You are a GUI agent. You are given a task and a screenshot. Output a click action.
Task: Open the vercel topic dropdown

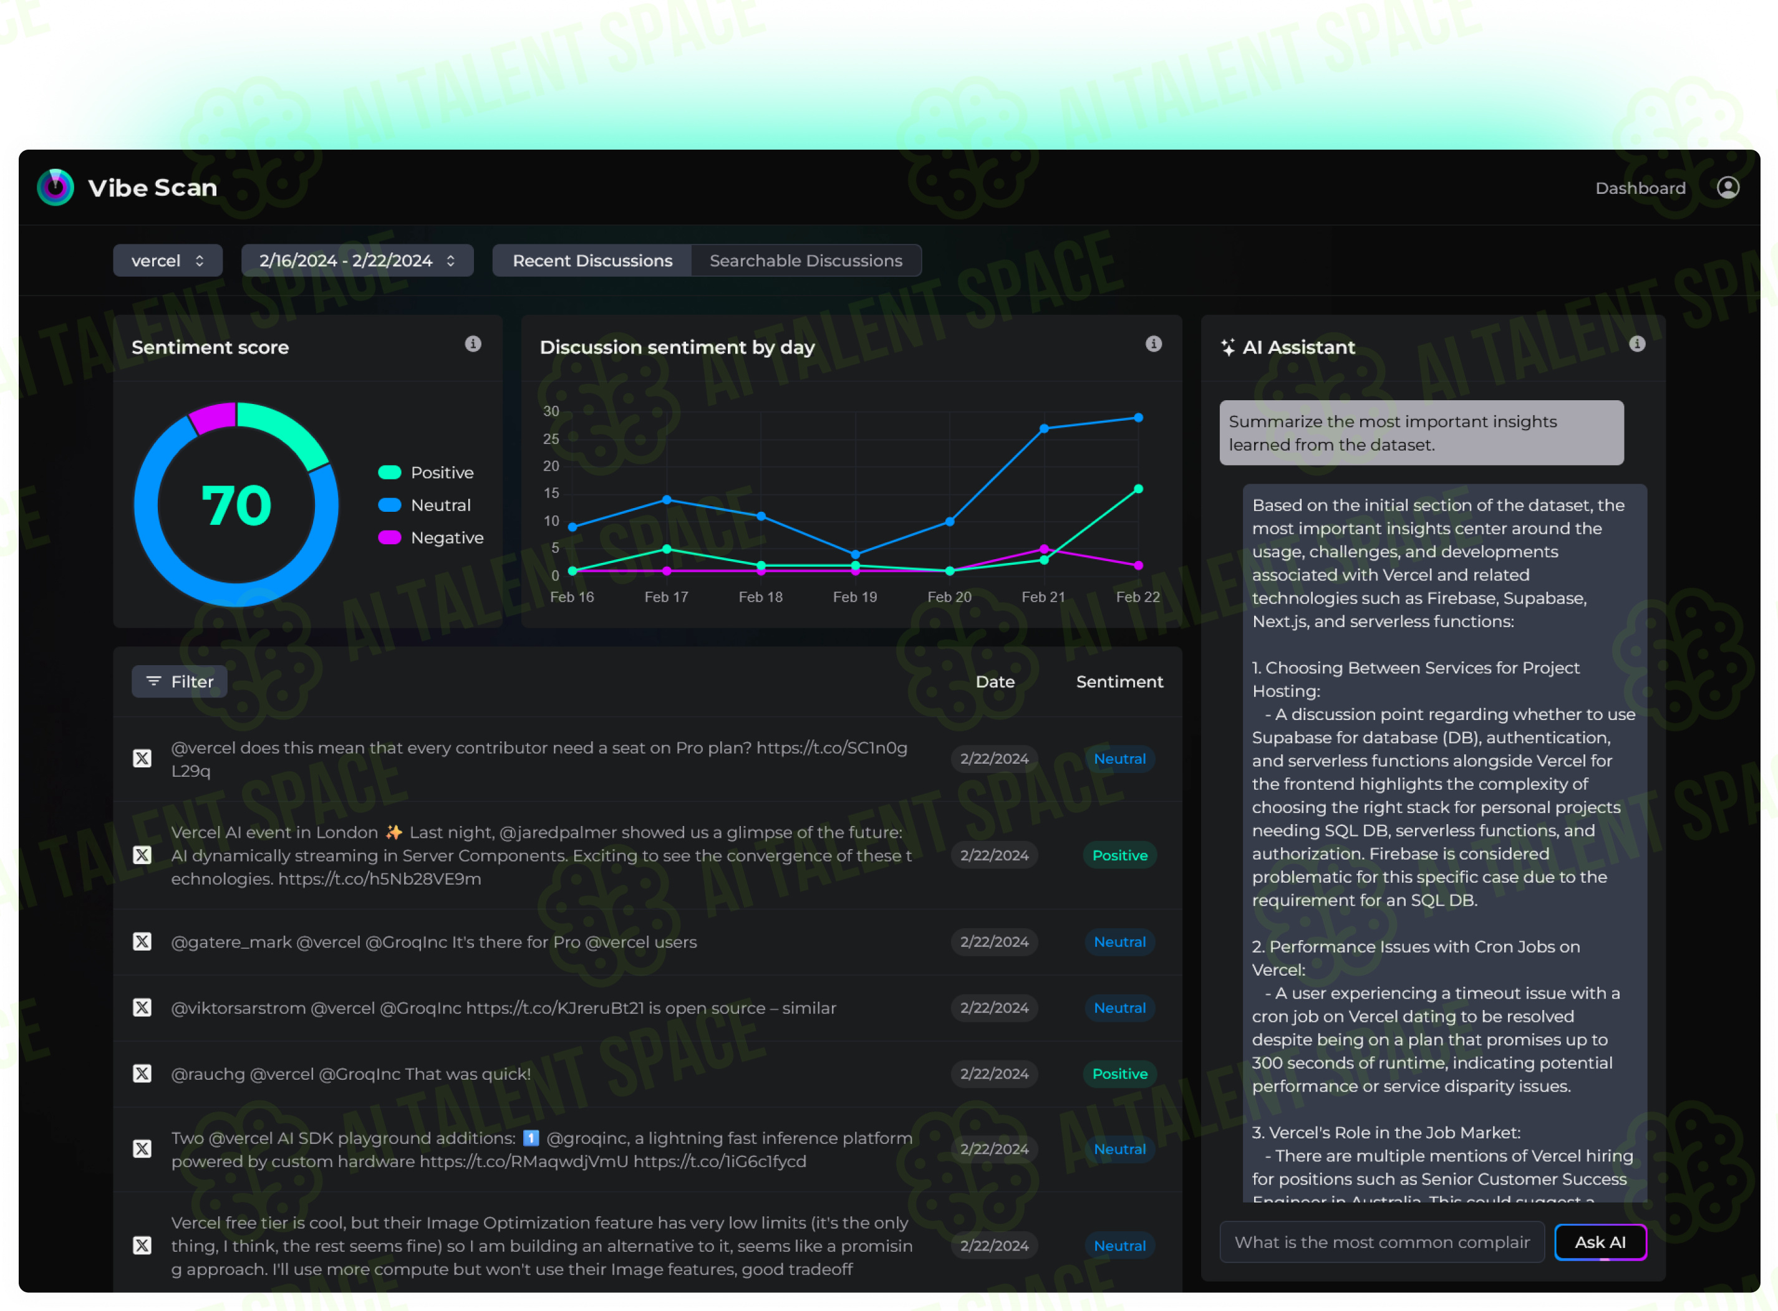pyautogui.click(x=168, y=261)
